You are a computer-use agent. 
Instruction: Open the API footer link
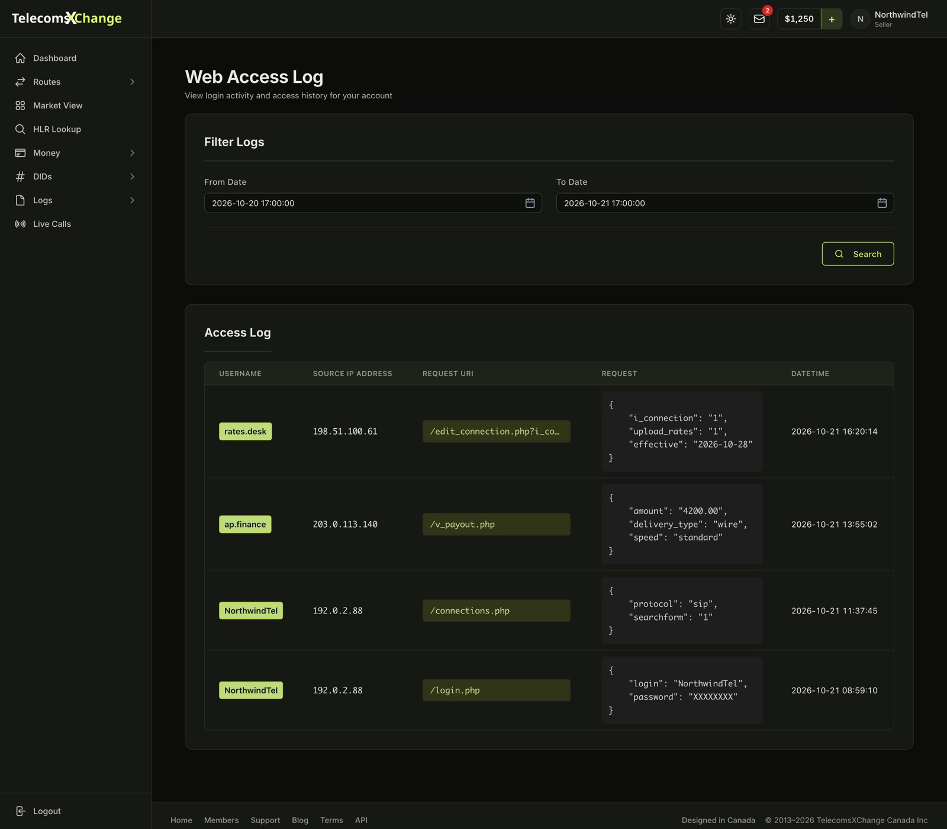(361, 820)
